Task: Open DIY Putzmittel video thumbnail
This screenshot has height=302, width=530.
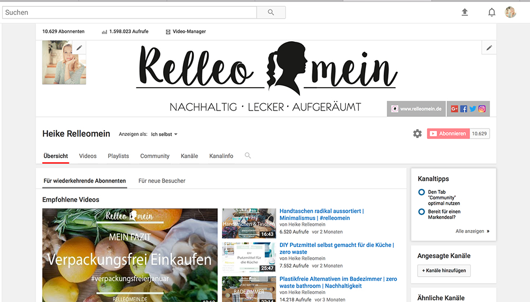Action: 249,257
